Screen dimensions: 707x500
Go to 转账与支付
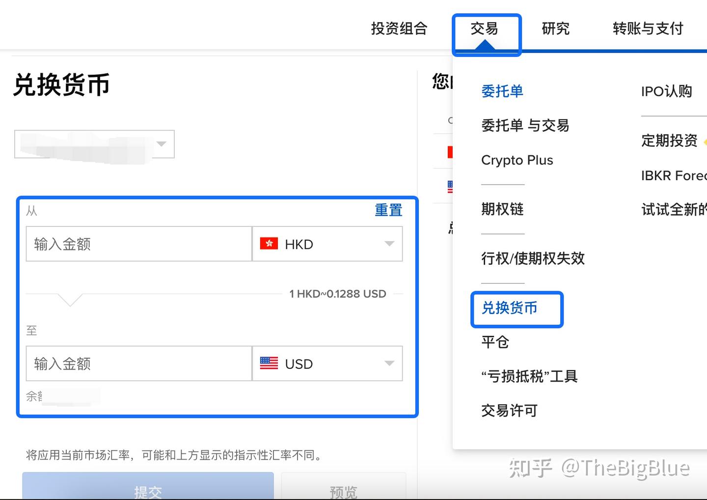(647, 29)
